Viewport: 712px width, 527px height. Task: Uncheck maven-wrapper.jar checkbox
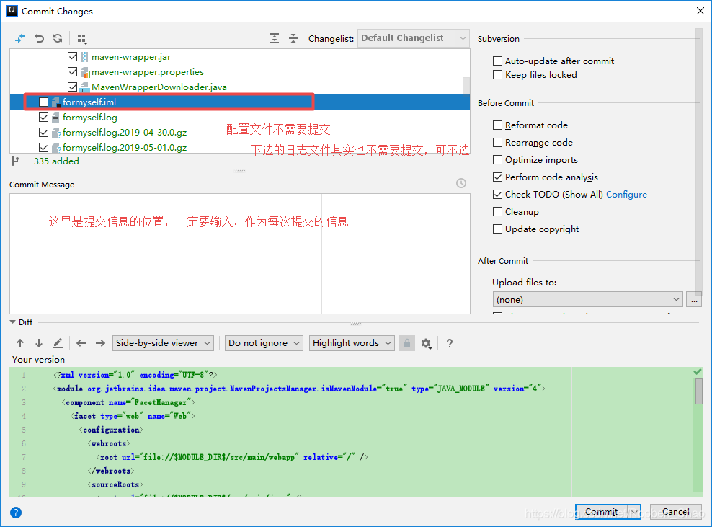coord(72,57)
